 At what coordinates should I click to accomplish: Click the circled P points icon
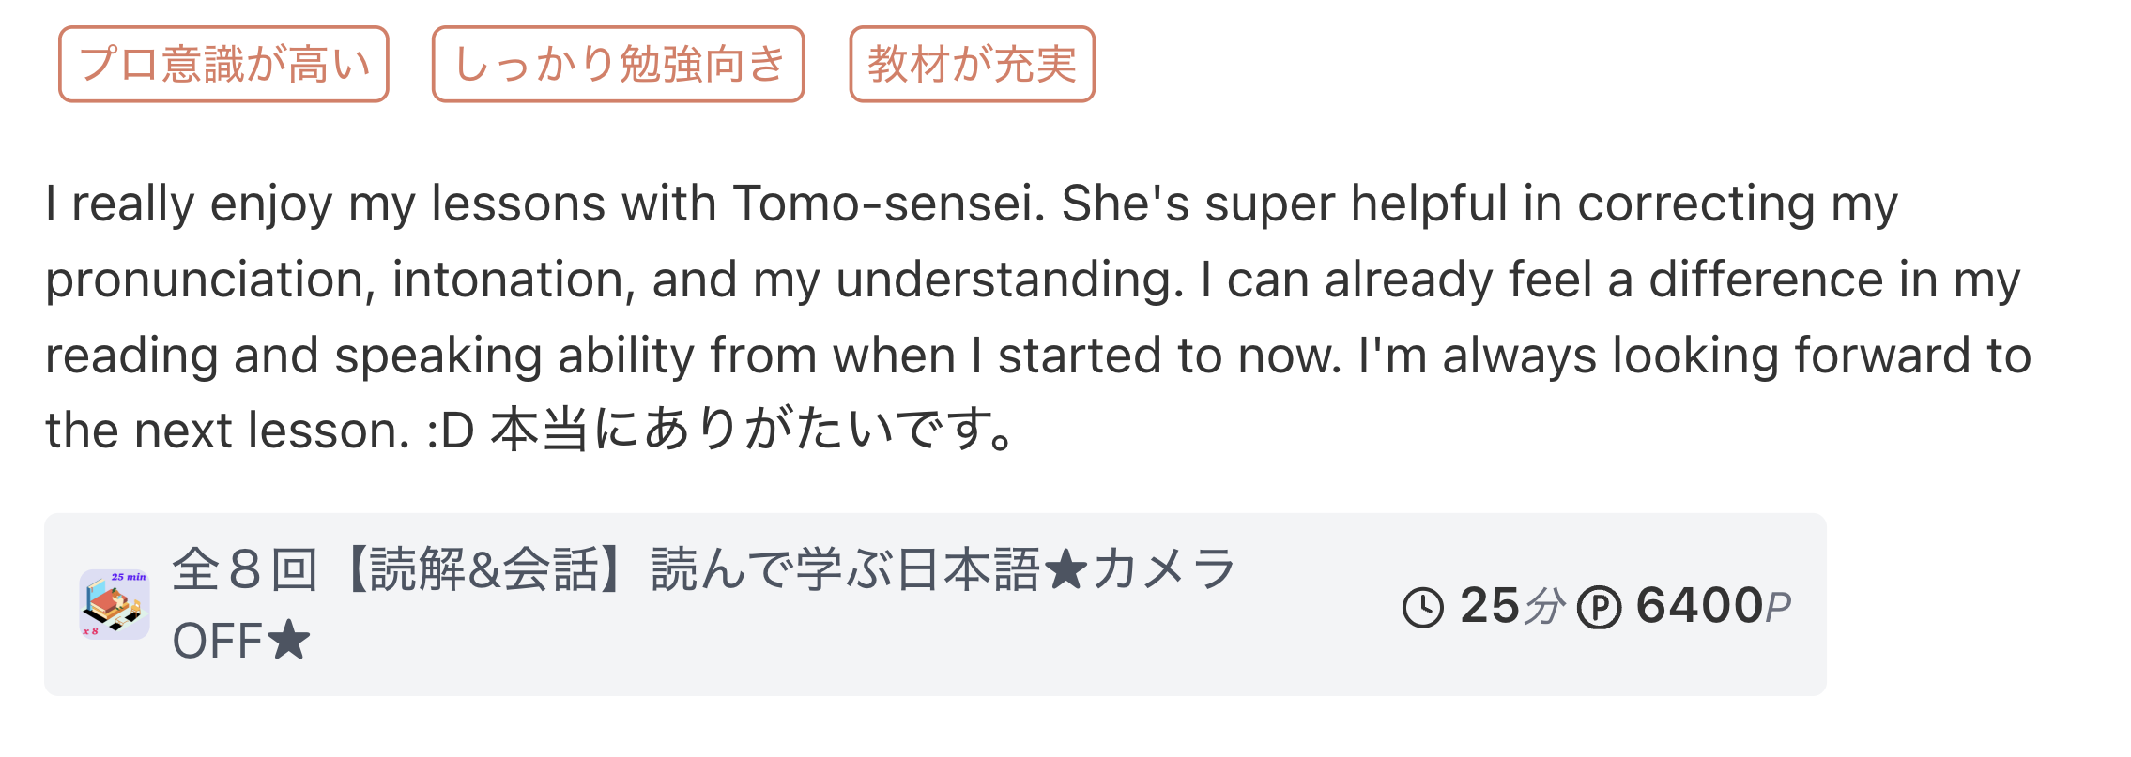click(x=1599, y=607)
